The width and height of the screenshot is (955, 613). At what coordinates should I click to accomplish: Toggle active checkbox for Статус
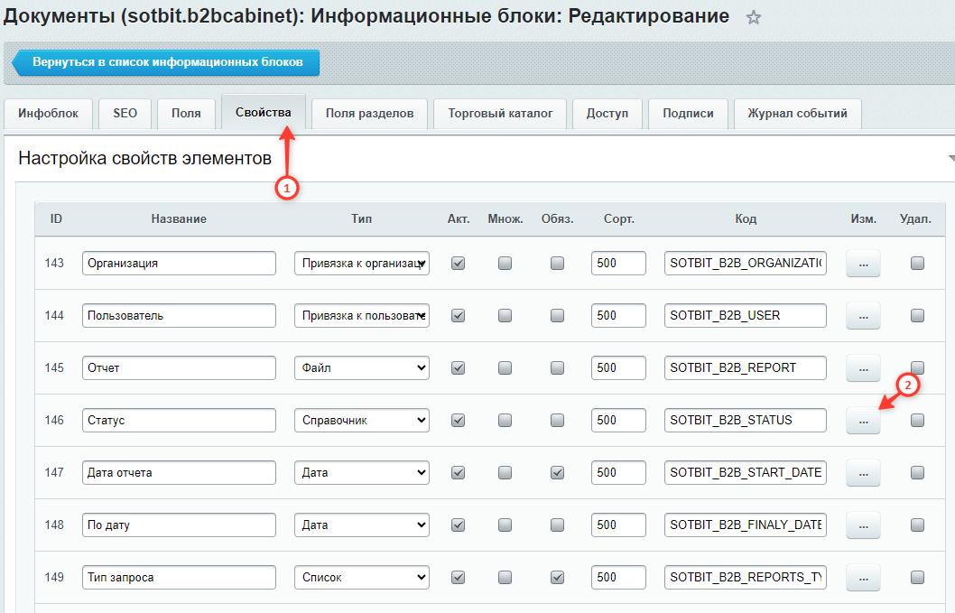458,421
